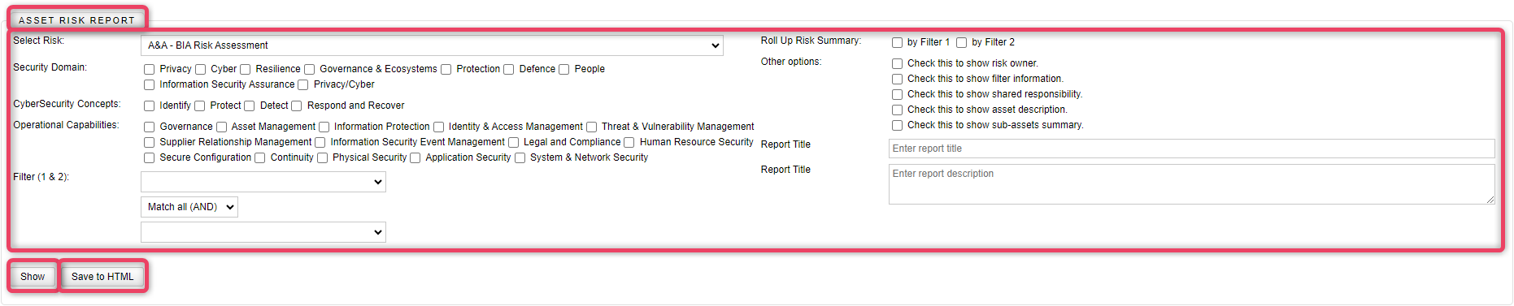Open the second Filter dropdown

tap(263, 232)
